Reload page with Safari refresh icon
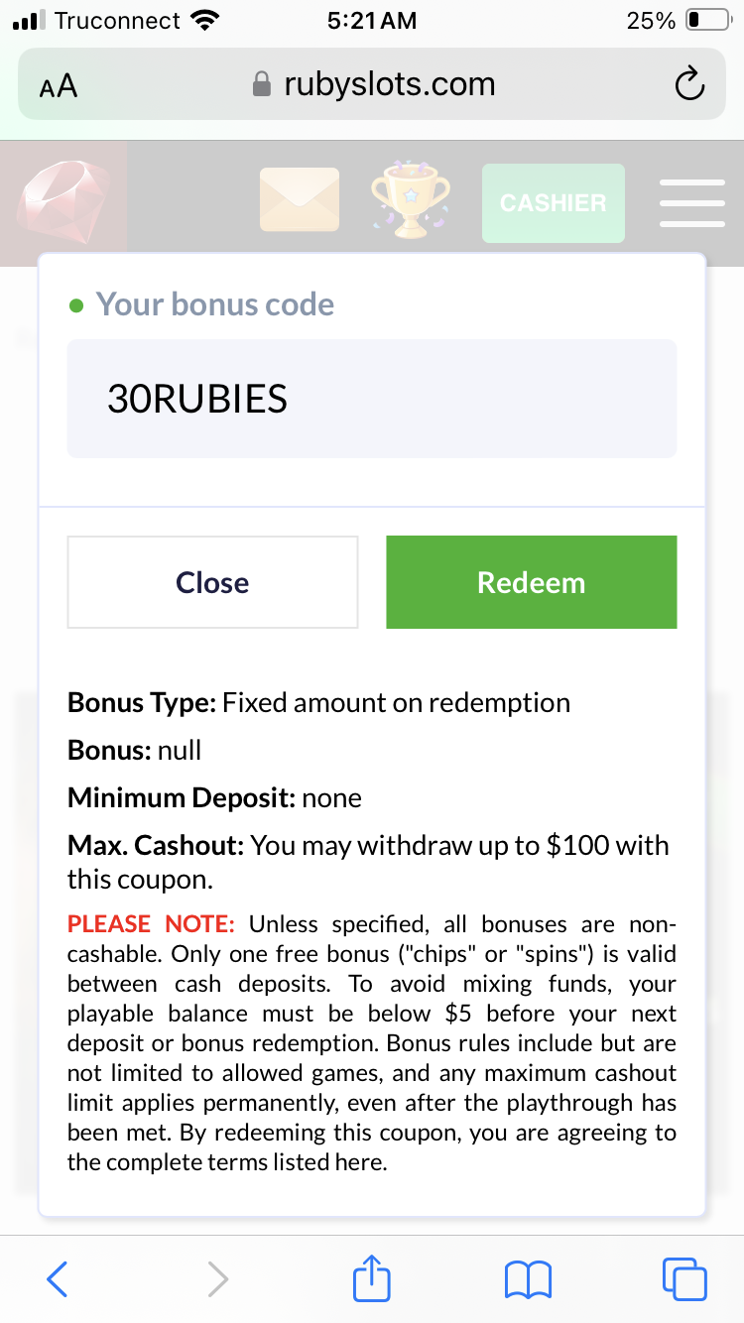Viewport: 744px width, 1323px height. pyautogui.click(x=689, y=85)
